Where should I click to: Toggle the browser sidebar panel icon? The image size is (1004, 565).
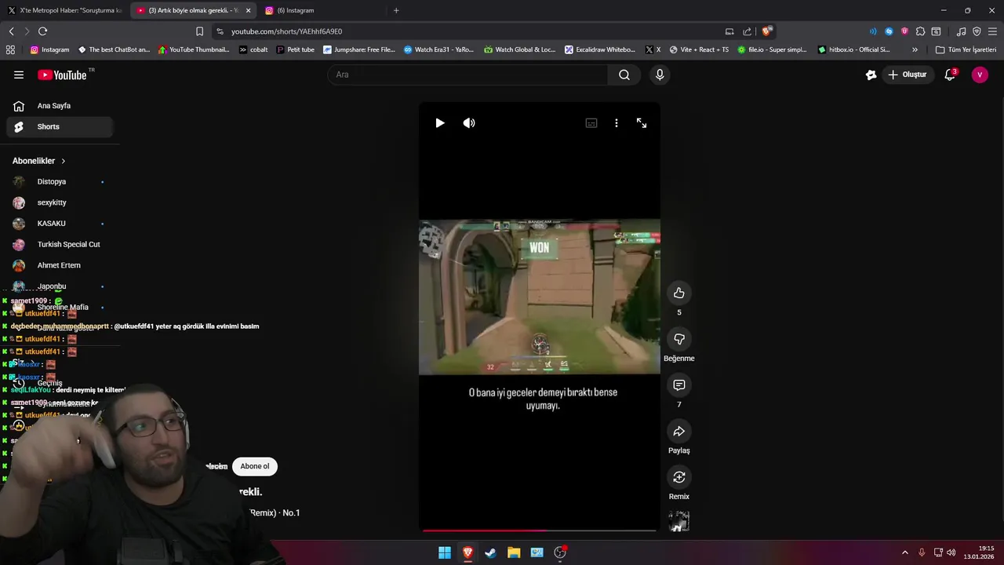point(936,31)
